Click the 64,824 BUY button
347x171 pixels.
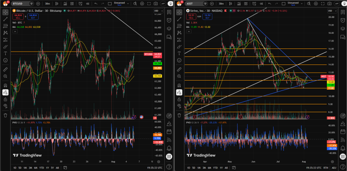(34, 16)
